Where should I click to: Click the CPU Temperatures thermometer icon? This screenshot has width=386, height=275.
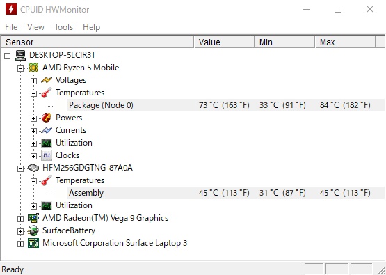(x=47, y=93)
